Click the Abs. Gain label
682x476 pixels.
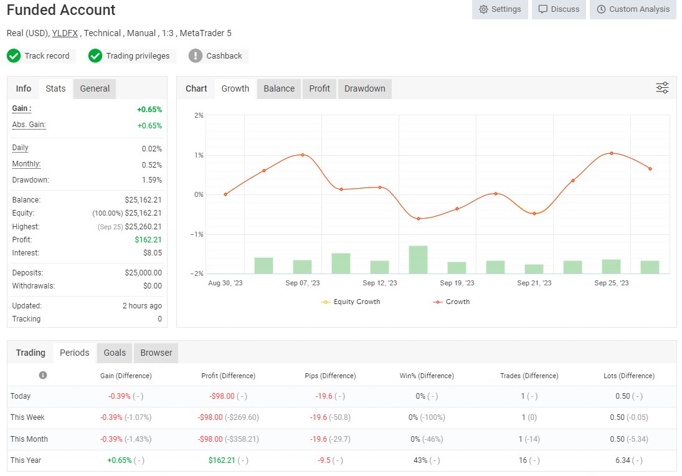click(29, 125)
